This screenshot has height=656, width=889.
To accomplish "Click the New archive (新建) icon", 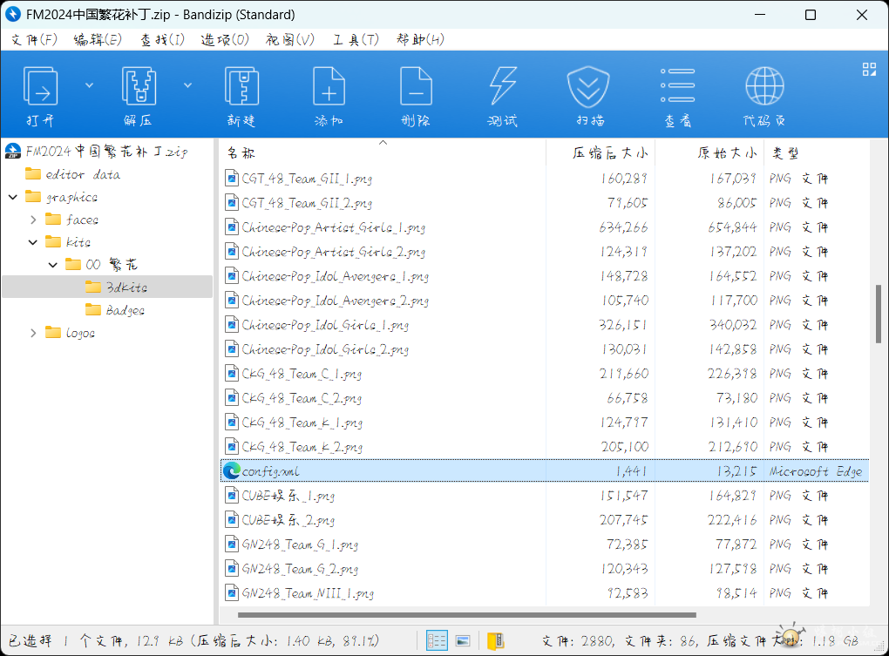I will click(241, 86).
